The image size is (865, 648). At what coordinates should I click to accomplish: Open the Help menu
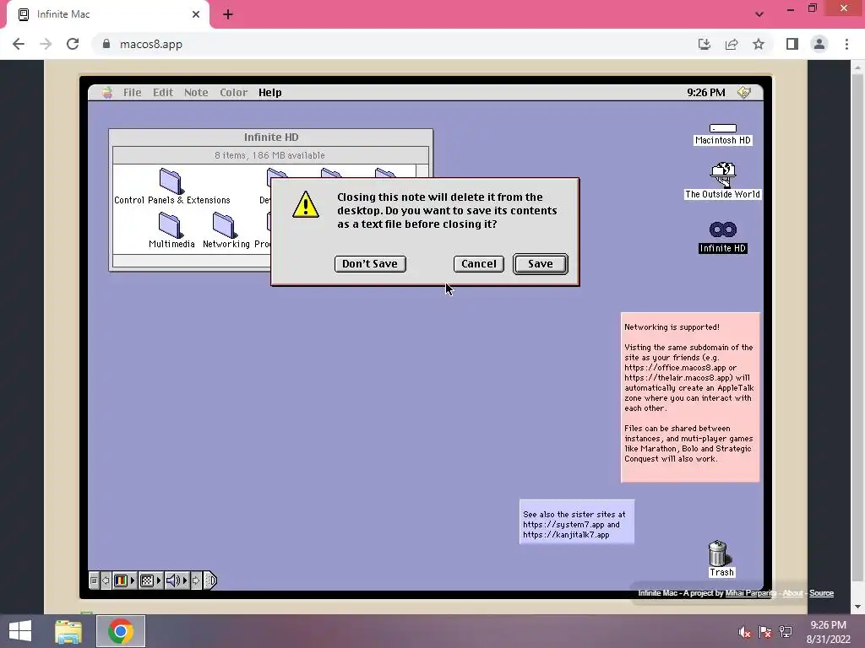tap(269, 93)
